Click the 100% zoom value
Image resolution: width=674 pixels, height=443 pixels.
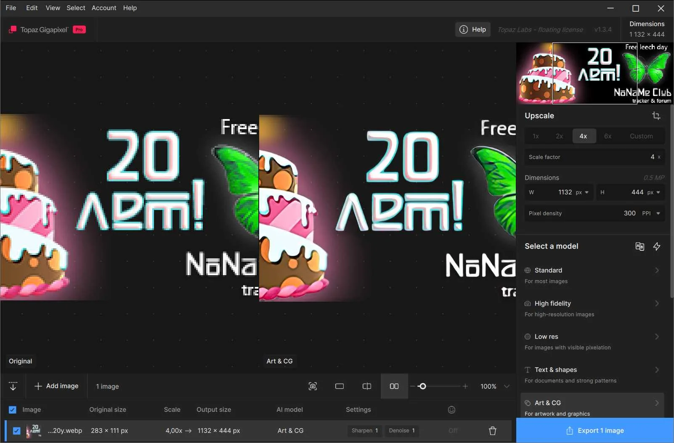(488, 386)
